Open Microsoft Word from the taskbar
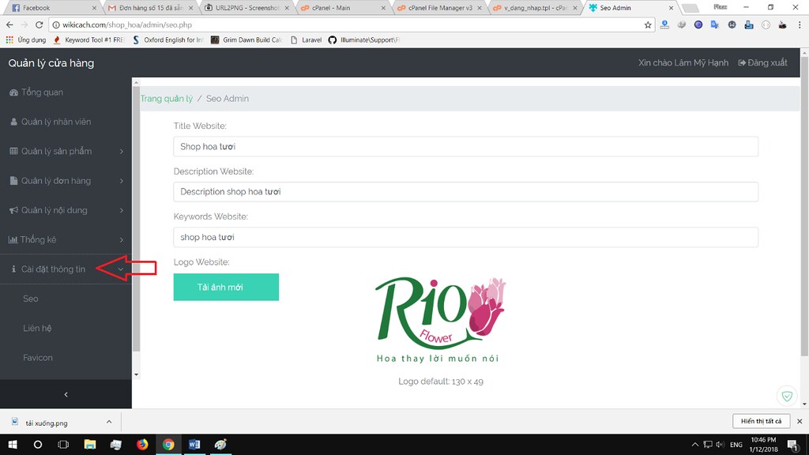This screenshot has width=809, height=455. coord(194,444)
